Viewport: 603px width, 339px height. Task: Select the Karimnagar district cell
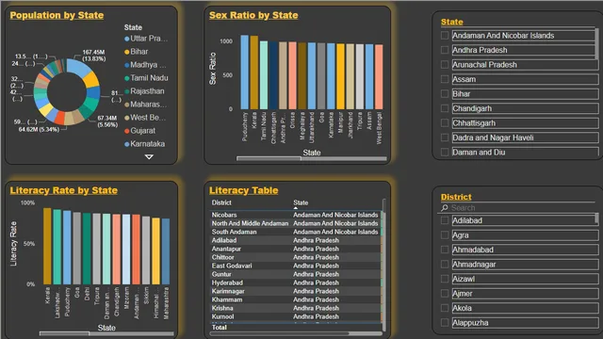pyautogui.click(x=228, y=291)
